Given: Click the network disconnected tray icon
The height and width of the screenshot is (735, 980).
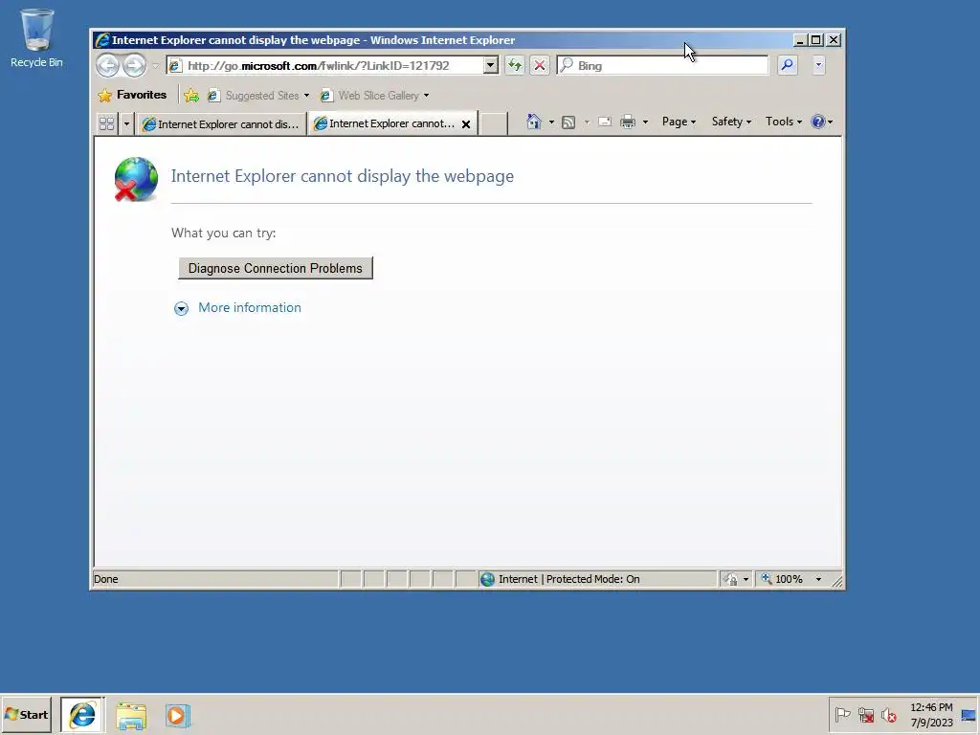Looking at the screenshot, I should point(865,714).
